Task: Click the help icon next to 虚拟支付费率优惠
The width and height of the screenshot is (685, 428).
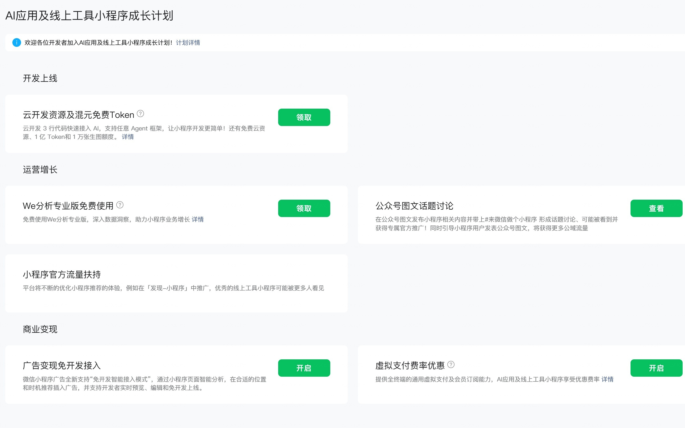Action: (x=451, y=365)
